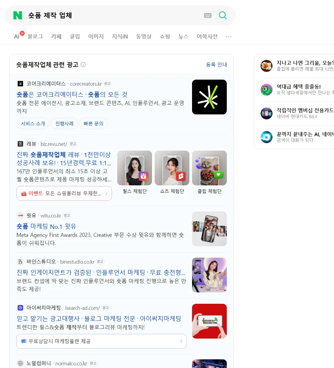The width and height of the screenshot is (334, 368).
Task: Switch to the AI tab
Action: click(x=17, y=36)
